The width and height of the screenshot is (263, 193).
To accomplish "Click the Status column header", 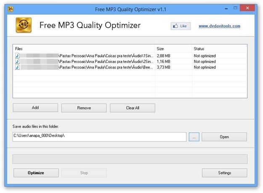I will click(219, 49).
